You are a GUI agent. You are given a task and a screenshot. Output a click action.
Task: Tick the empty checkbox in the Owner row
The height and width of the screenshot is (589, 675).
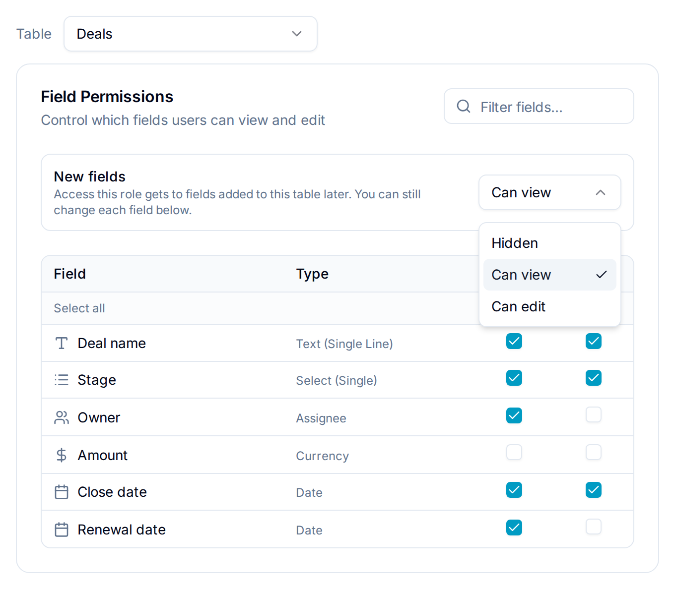click(594, 414)
